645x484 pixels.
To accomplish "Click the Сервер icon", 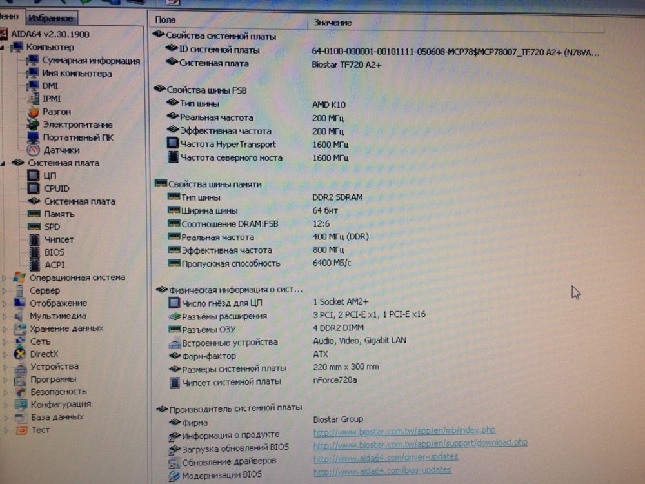I will 19,290.
